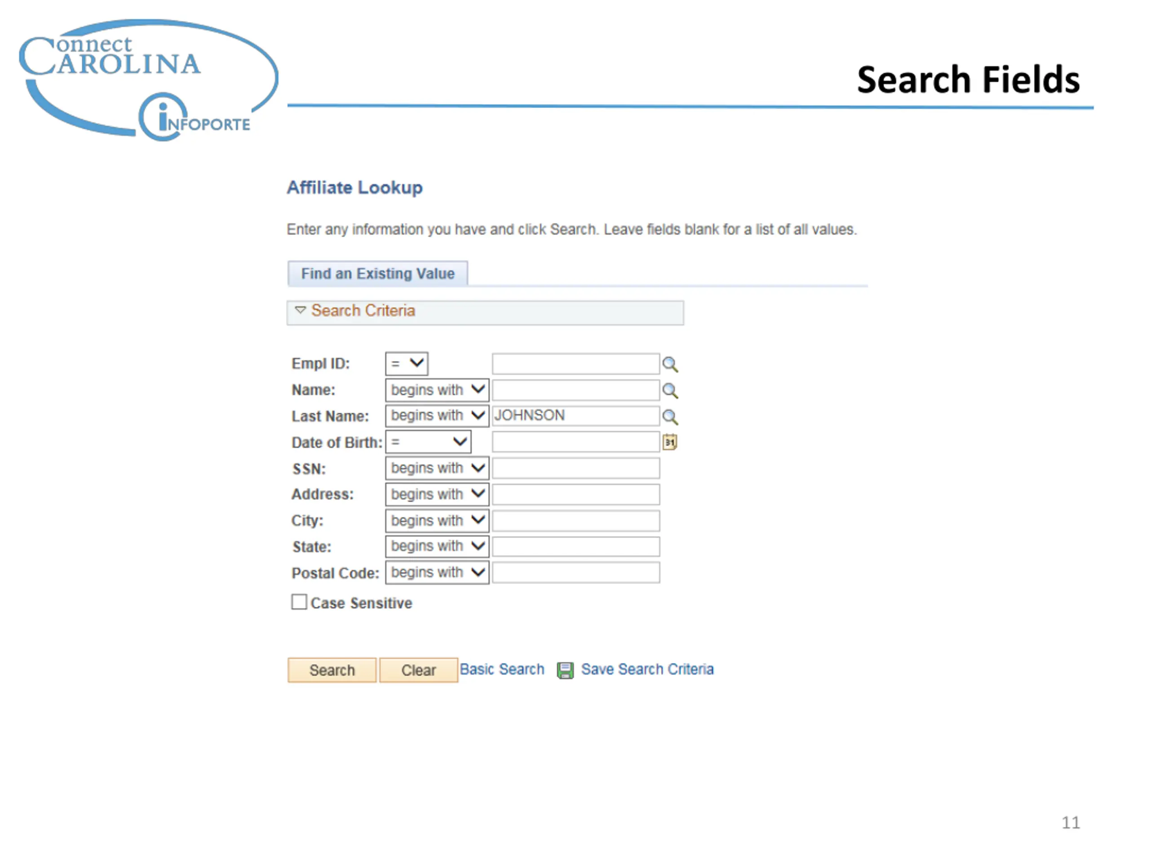1150x862 pixels.
Task: Open the Empl ID lookup magnifier
Action: 670,364
